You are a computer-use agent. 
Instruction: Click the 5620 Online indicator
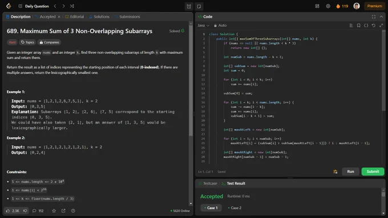pos(180,211)
